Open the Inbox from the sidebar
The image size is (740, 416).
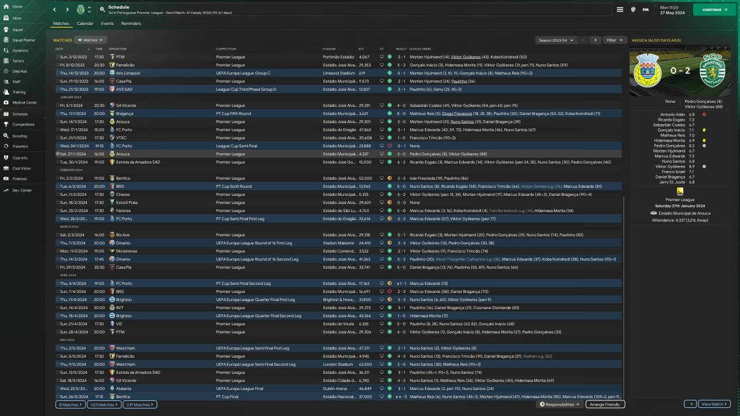coord(17,18)
